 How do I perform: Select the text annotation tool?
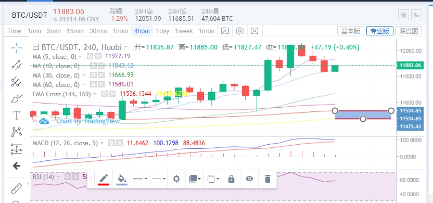[x=17, y=115]
